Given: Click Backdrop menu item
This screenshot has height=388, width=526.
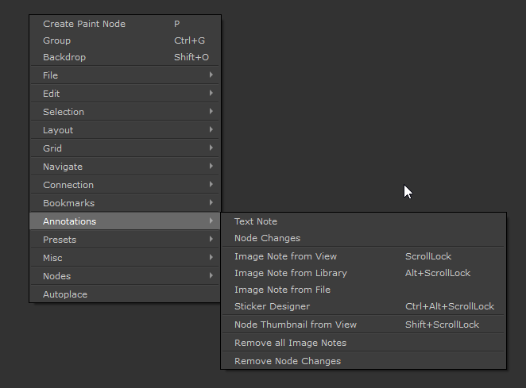Looking at the screenshot, I should pos(64,57).
